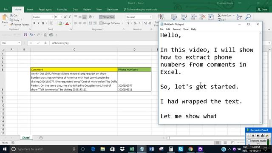Toggle align text left
This screenshot has width=272, height=153.
[x=76, y=23]
